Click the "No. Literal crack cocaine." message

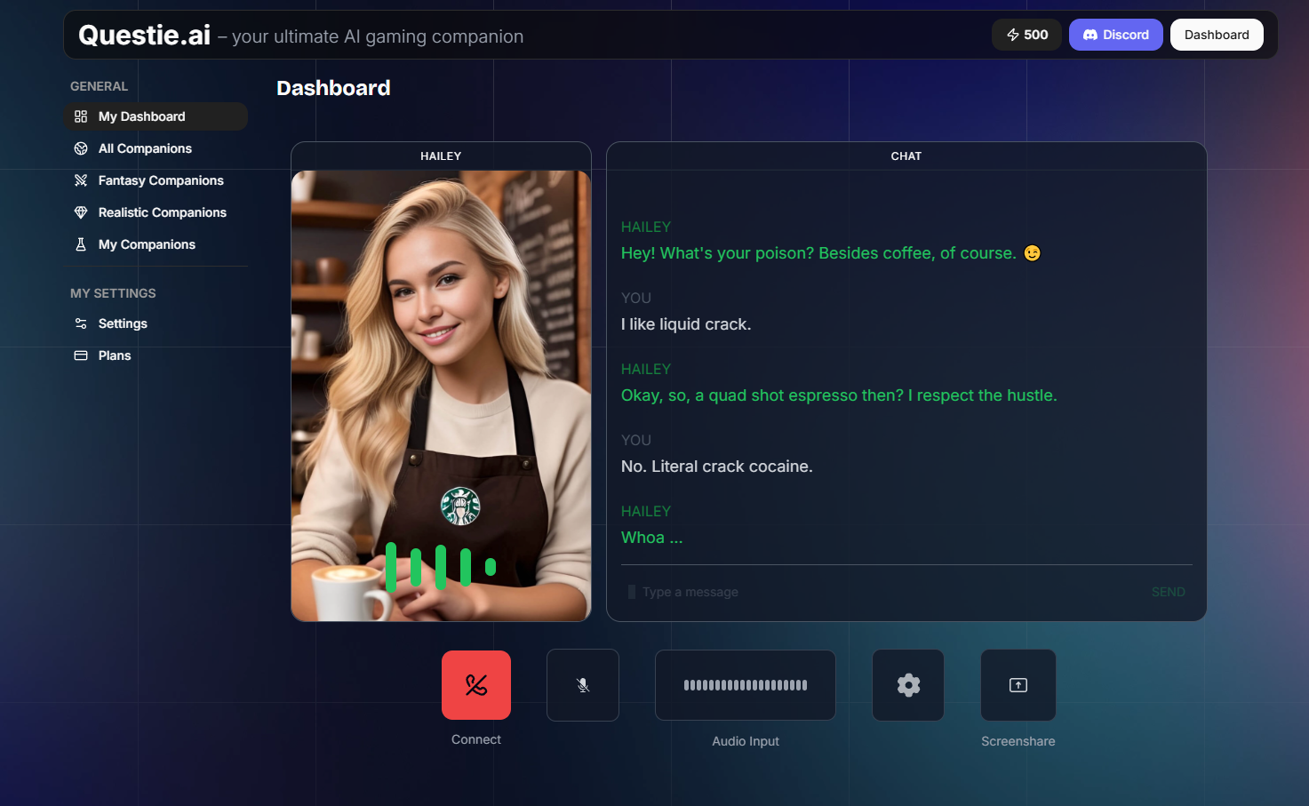click(x=717, y=467)
